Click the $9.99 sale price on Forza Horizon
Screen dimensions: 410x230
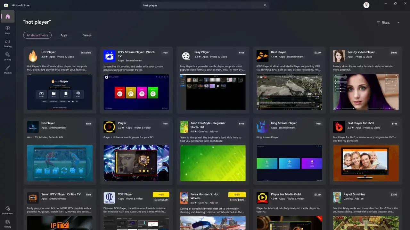pyautogui.click(x=241, y=200)
